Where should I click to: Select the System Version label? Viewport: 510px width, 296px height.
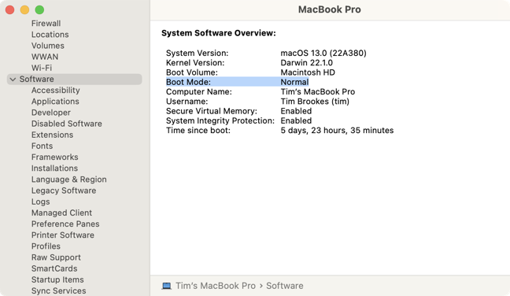pos(197,53)
